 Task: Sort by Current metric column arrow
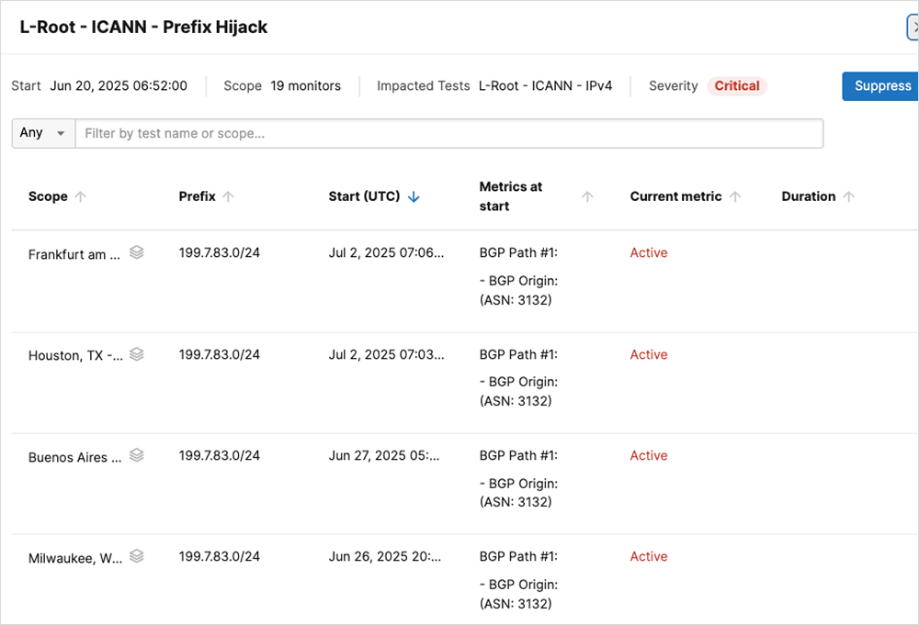734,196
